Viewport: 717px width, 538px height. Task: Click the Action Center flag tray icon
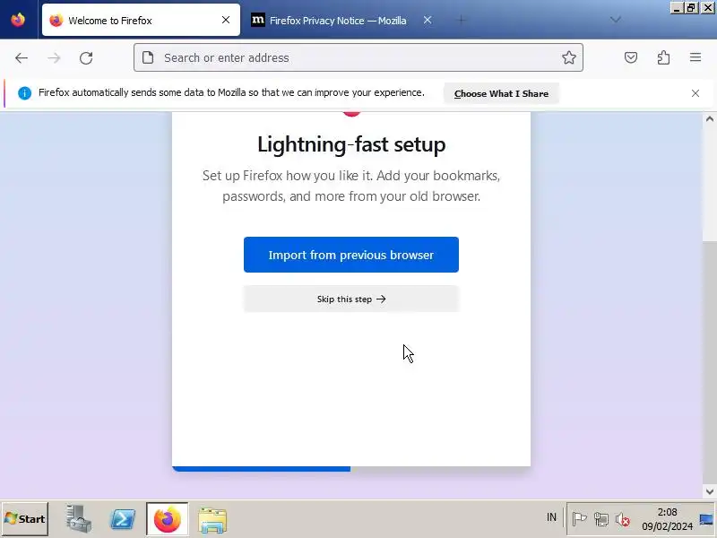579,519
